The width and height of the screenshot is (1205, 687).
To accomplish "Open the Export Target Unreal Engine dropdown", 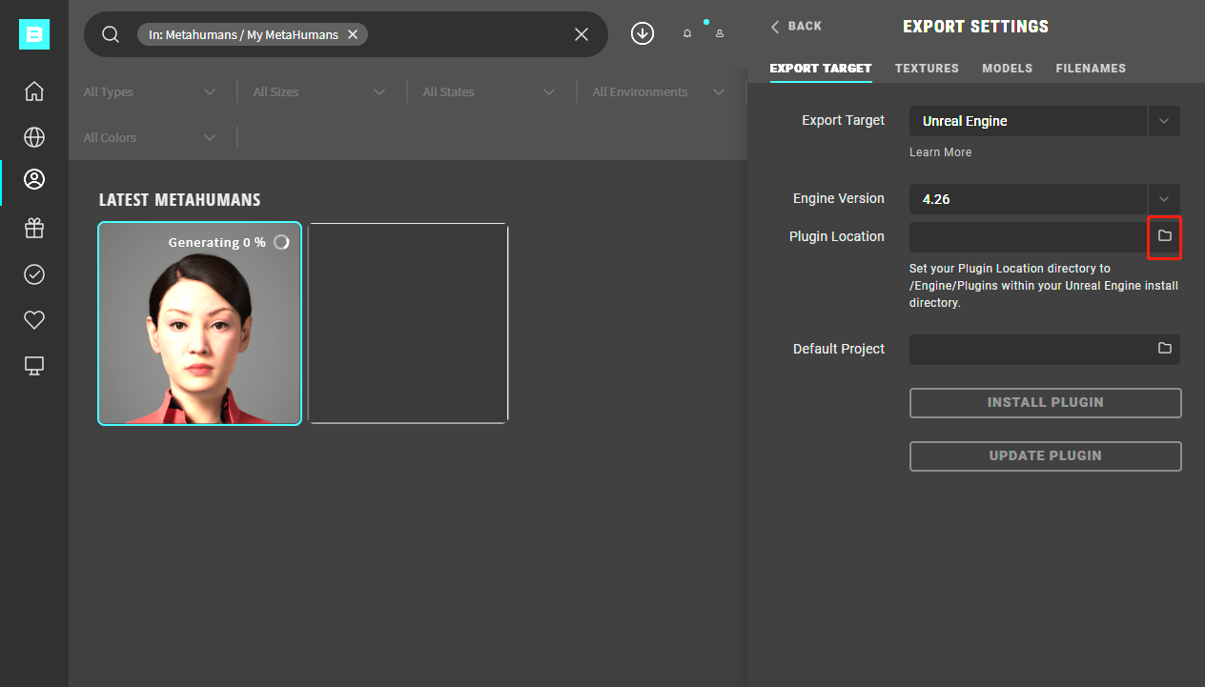I will (x=1045, y=121).
